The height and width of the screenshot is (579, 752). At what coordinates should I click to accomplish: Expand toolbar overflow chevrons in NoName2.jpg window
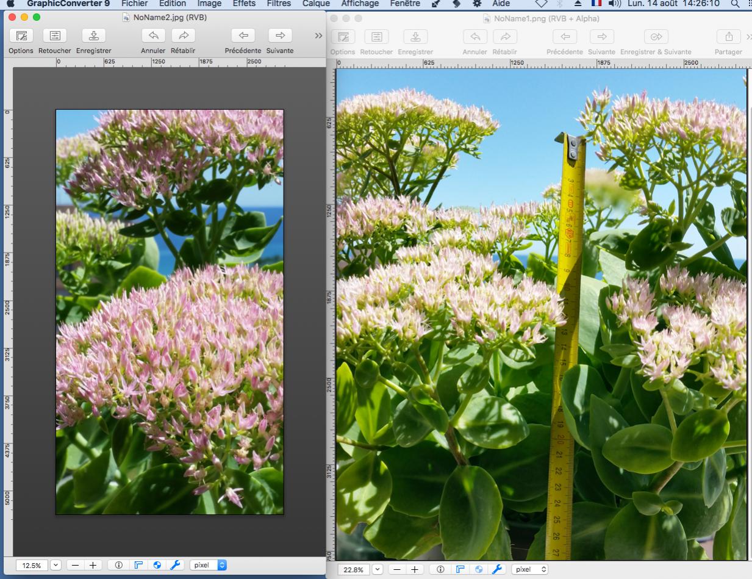[x=318, y=36]
